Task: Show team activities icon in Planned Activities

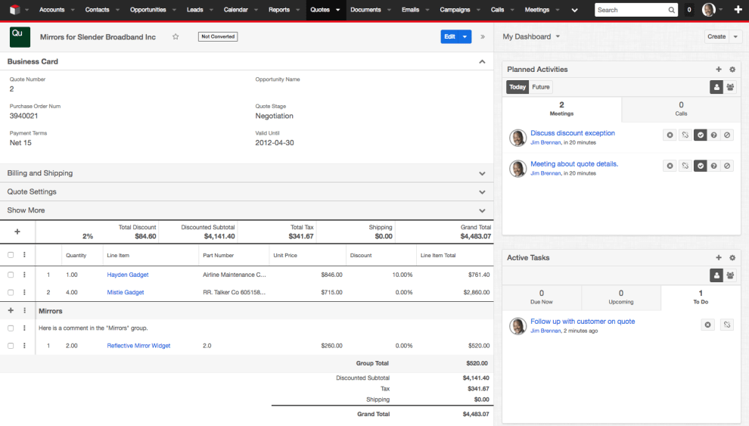Action: point(730,87)
